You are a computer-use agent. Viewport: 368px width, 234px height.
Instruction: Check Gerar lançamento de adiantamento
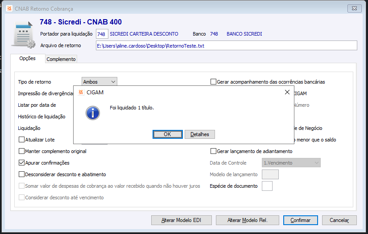click(x=213, y=151)
